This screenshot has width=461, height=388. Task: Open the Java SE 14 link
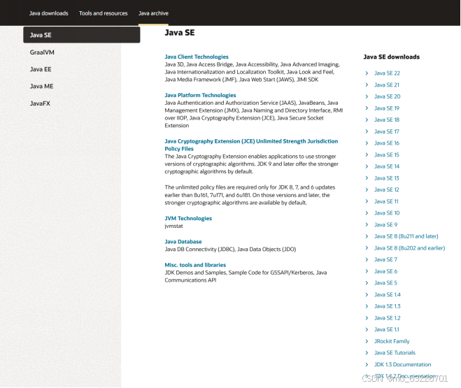387,166
